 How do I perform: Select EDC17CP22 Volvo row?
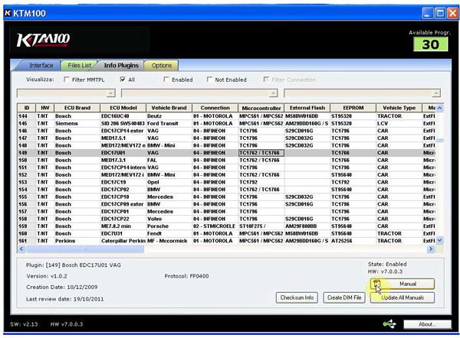[x=226, y=219]
